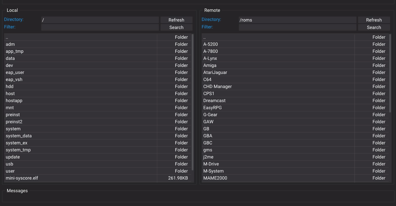Select the 'Amiga' folder in Remote
Image resolution: width=396 pixels, height=206 pixels.
[295, 65]
